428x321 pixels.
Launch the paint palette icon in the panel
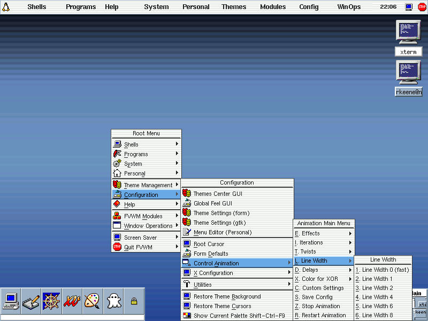coord(92,301)
